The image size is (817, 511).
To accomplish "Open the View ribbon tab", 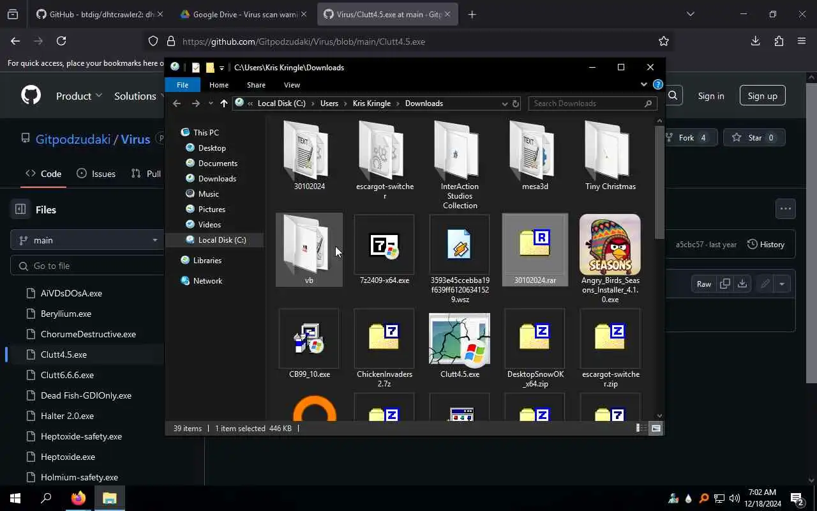I will click(x=292, y=85).
